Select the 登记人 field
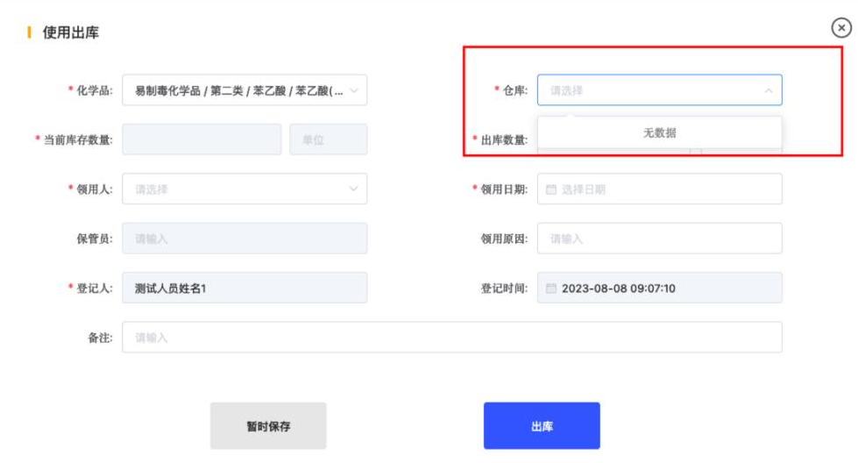 click(x=245, y=288)
